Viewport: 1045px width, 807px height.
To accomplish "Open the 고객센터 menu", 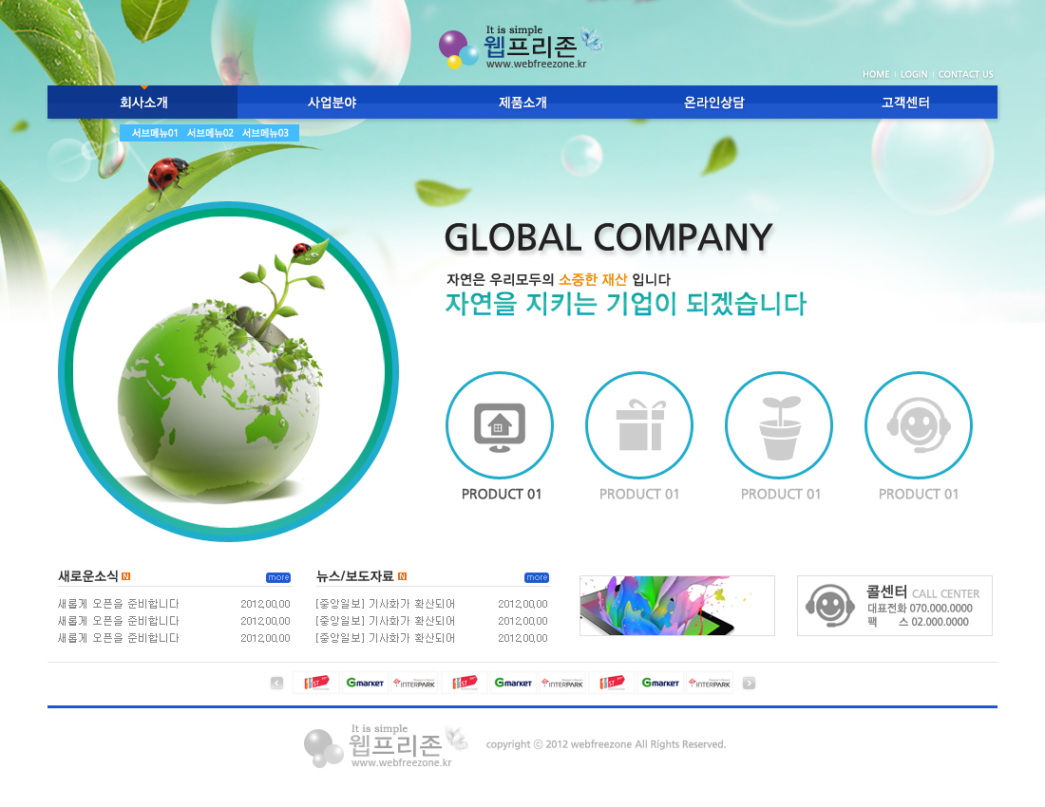I will point(905,103).
